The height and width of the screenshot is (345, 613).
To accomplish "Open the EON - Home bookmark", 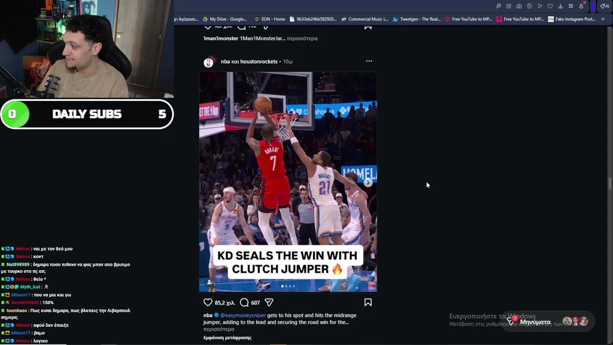I will 270,19.
